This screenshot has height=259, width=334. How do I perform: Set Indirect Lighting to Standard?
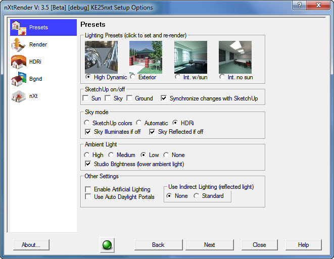pyautogui.click(x=196, y=196)
